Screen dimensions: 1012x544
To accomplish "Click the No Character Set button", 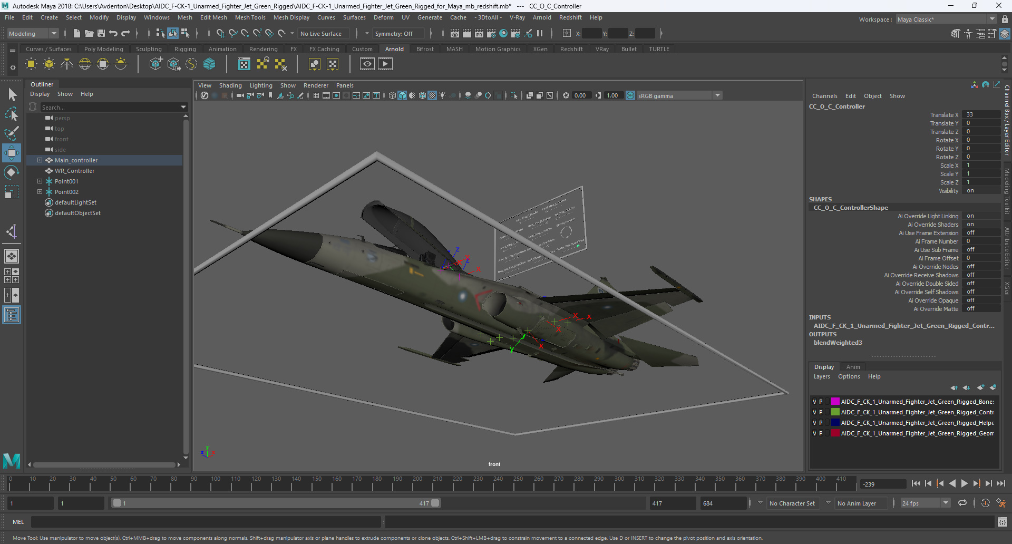I will tap(792, 503).
